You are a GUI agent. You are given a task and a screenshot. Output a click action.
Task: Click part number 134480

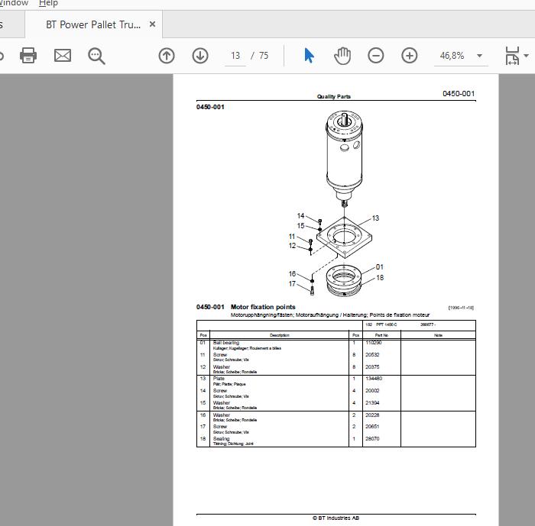[374, 379]
